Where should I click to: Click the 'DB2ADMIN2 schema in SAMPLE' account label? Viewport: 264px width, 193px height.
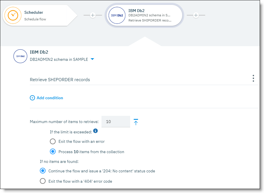tap(59, 60)
